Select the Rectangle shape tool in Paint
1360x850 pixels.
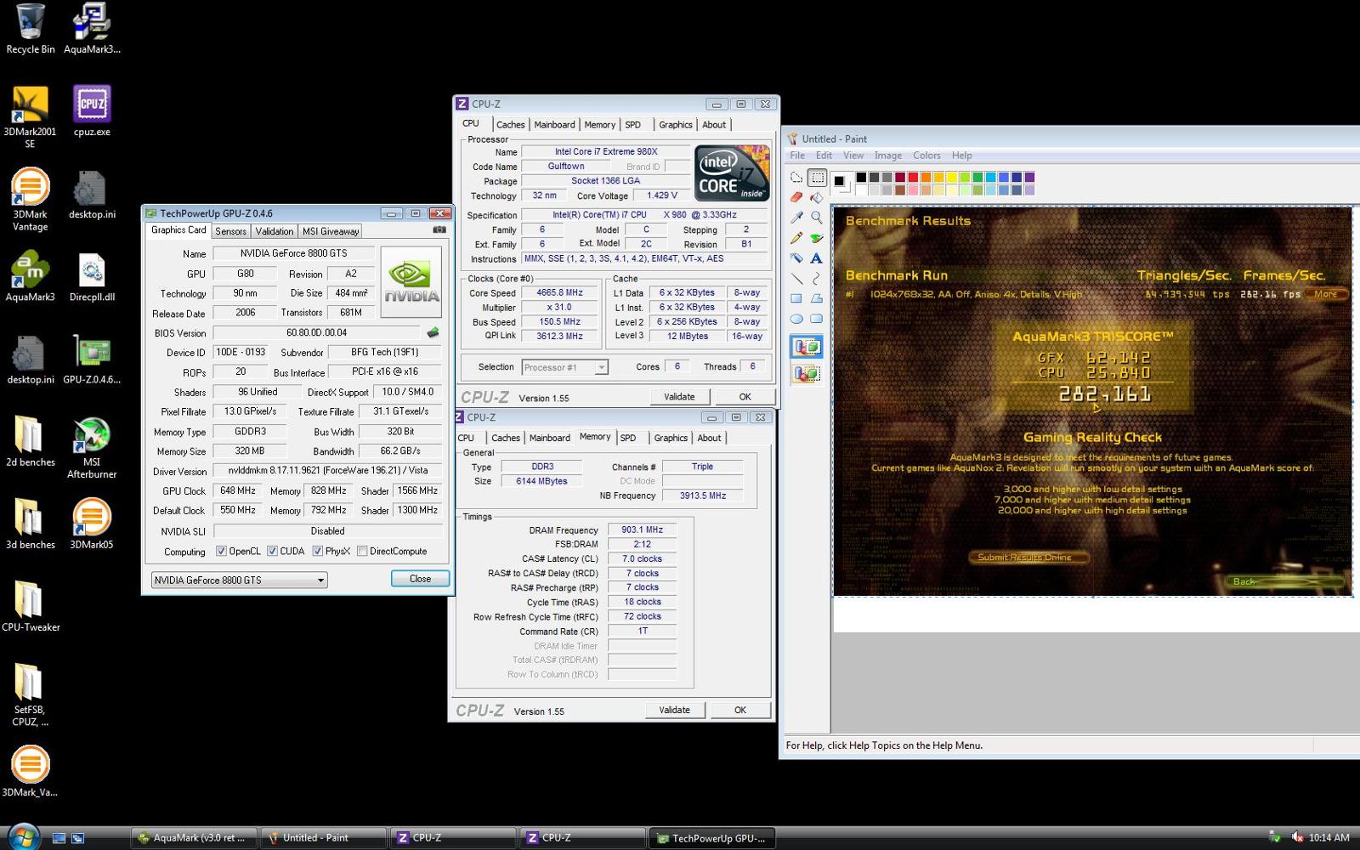pyautogui.click(x=796, y=299)
